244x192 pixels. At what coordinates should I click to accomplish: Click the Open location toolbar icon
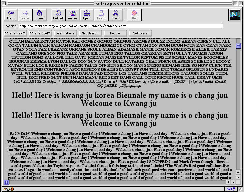pos(87,15)
